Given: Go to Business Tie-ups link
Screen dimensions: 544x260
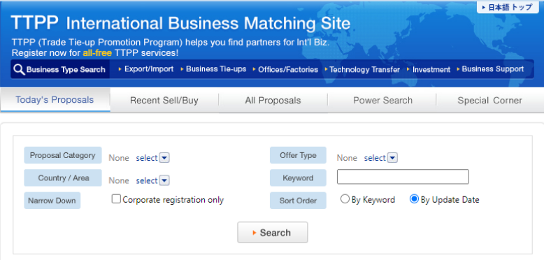Looking at the screenshot, I should [216, 69].
